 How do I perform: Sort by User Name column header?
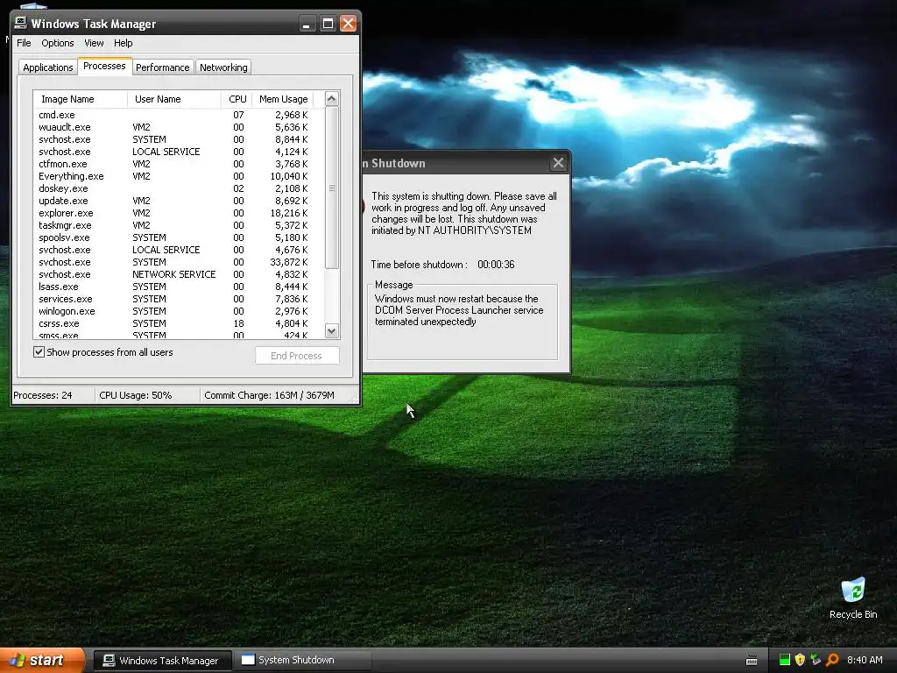click(x=174, y=99)
